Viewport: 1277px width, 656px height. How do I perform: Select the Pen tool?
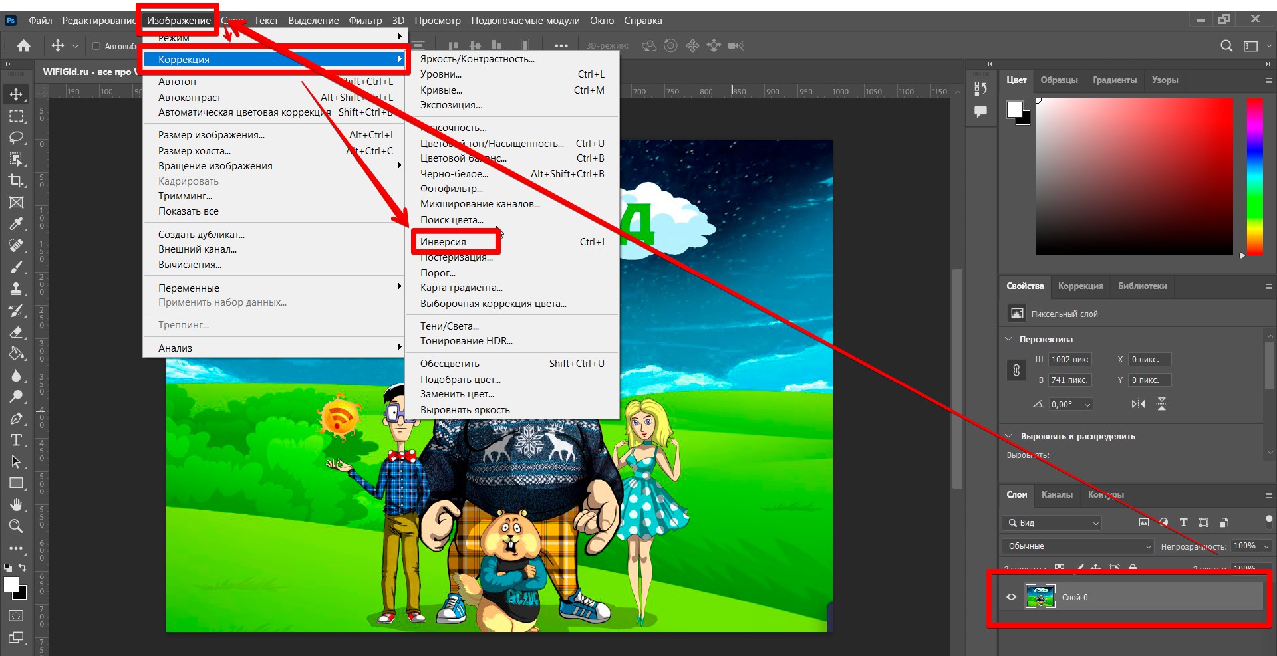coord(16,419)
